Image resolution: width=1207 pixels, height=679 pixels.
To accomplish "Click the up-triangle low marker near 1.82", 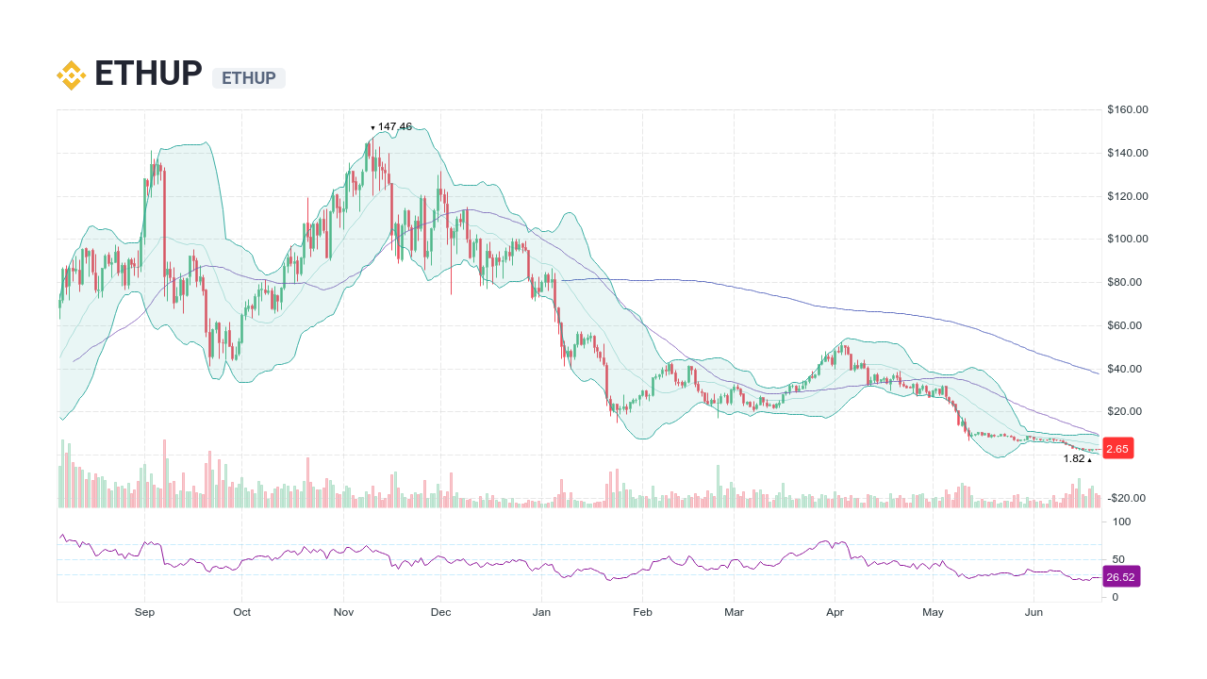I will (x=1090, y=458).
